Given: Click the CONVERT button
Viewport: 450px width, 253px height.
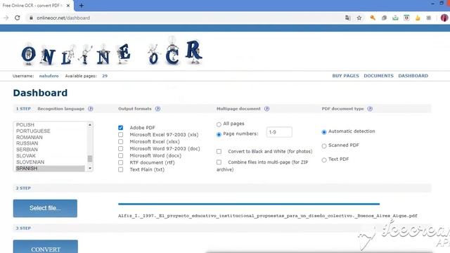Looking at the screenshot, I should (45, 247).
